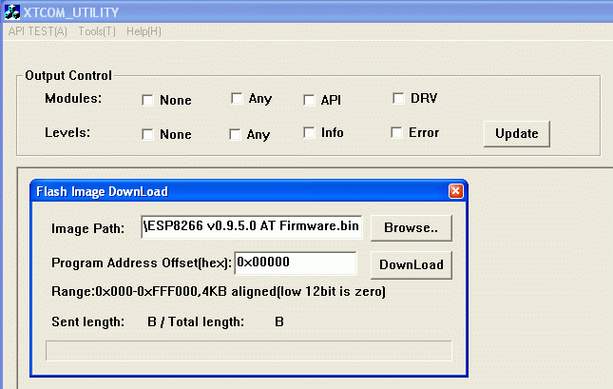Open the API TEST(A) menu
The width and height of the screenshot is (613, 389).
pyautogui.click(x=37, y=31)
